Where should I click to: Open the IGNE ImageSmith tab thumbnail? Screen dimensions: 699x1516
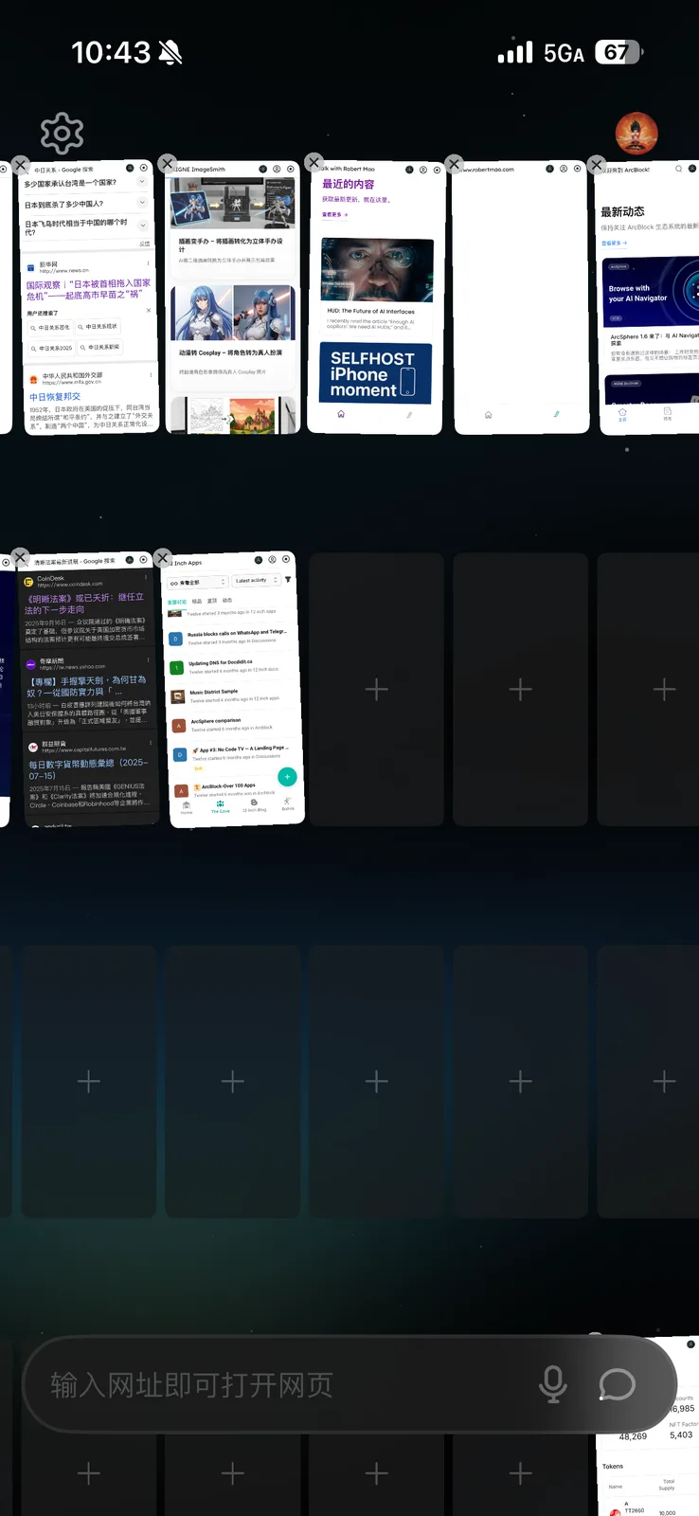tap(233, 298)
